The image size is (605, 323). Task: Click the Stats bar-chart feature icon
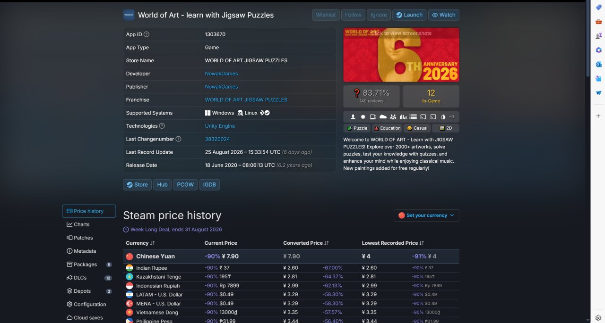(403, 116)
